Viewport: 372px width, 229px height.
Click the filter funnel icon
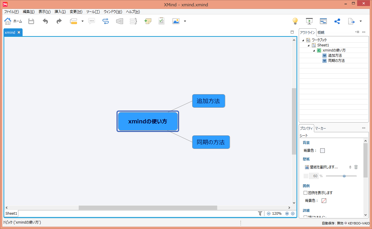pos(260,213)
